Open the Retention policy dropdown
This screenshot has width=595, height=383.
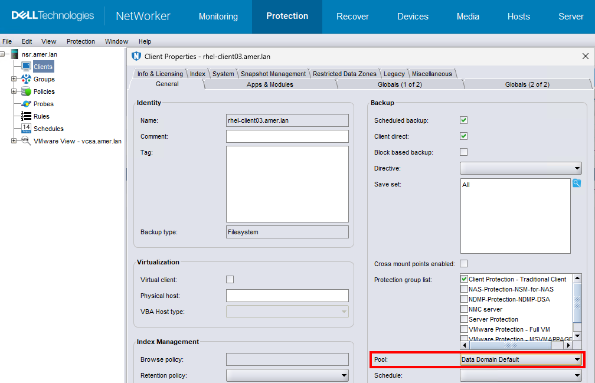(287, 375)
